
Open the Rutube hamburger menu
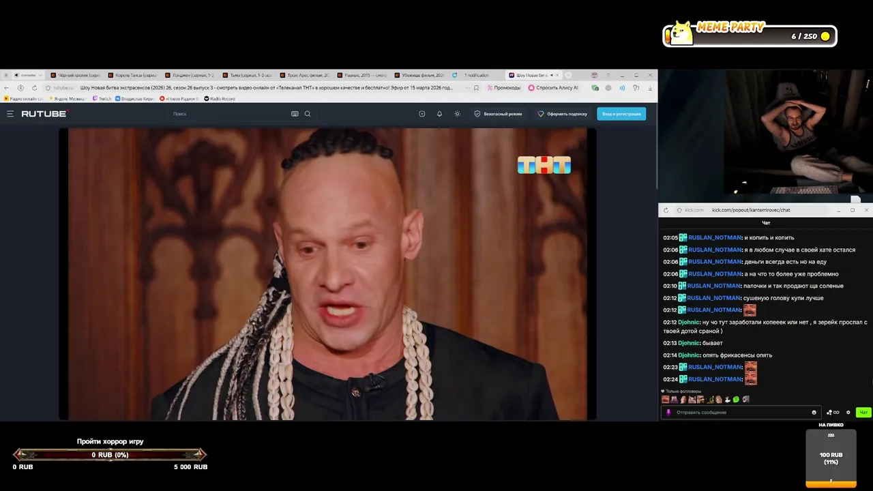[10, 114]
